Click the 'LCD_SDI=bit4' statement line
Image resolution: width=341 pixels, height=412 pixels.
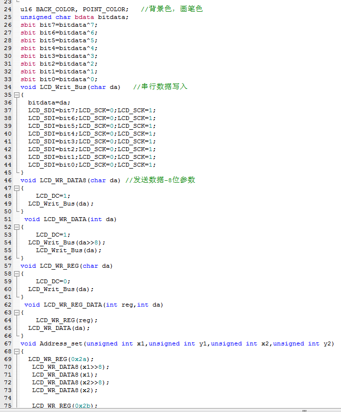click(92, 134)
